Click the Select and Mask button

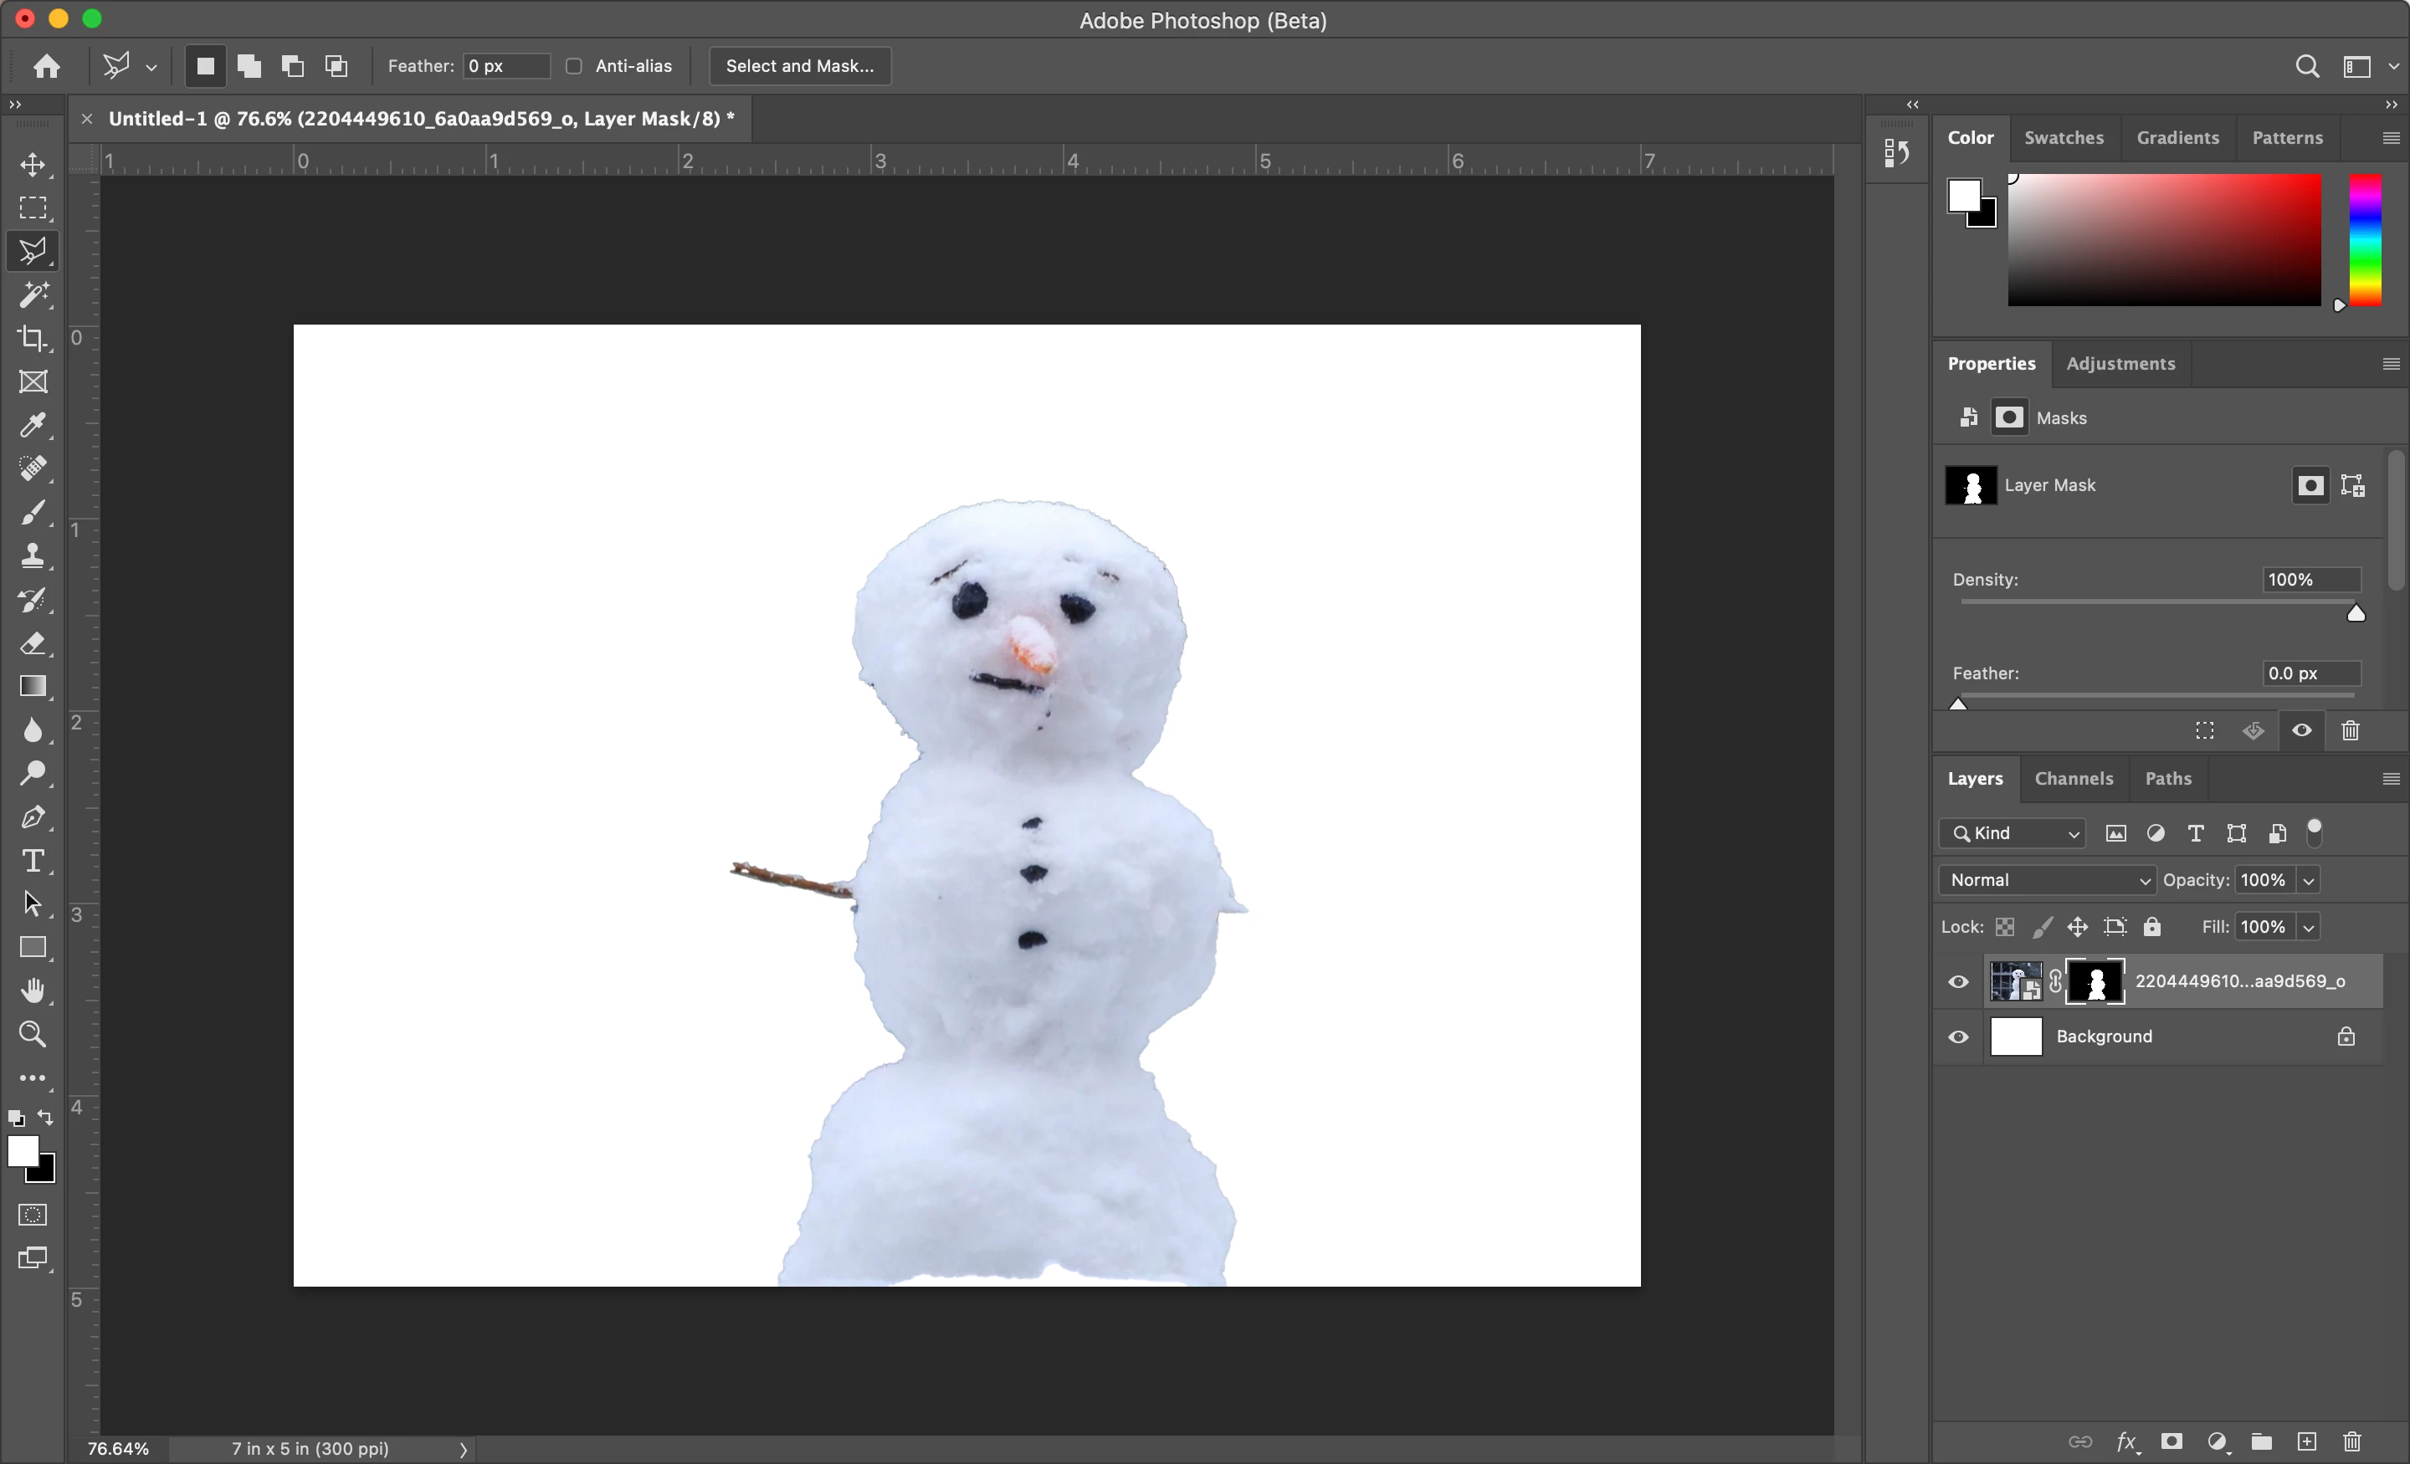point(799,65)
